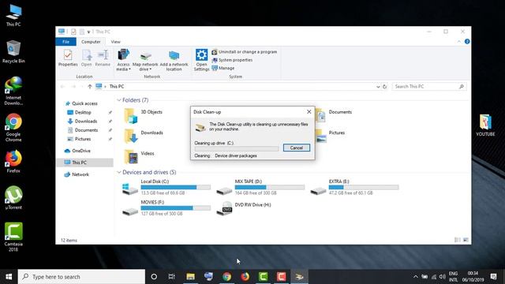505x284 pixels.
Task: Select Internet Download Manager desktop icon
Action: point(13,92)
